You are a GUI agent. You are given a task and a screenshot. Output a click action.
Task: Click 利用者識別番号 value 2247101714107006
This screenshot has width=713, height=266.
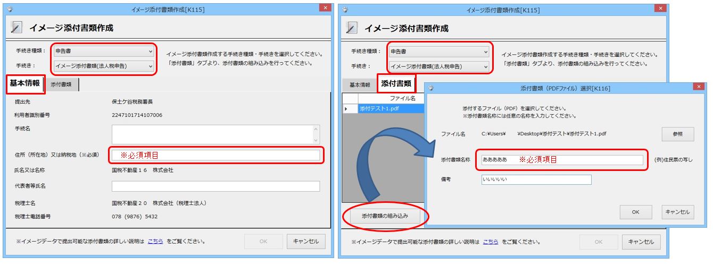coord(137,115)
